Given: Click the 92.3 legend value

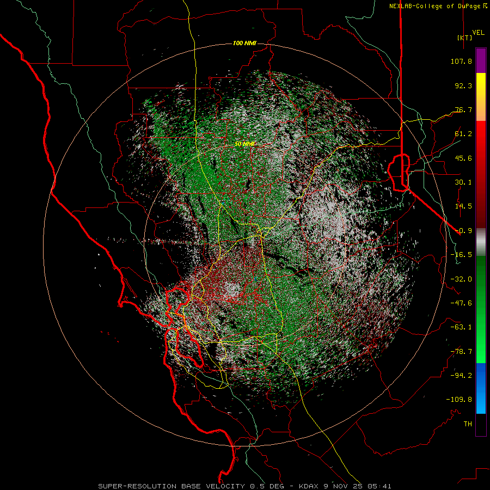Looking at the screenshot, I should click(463, 85).
